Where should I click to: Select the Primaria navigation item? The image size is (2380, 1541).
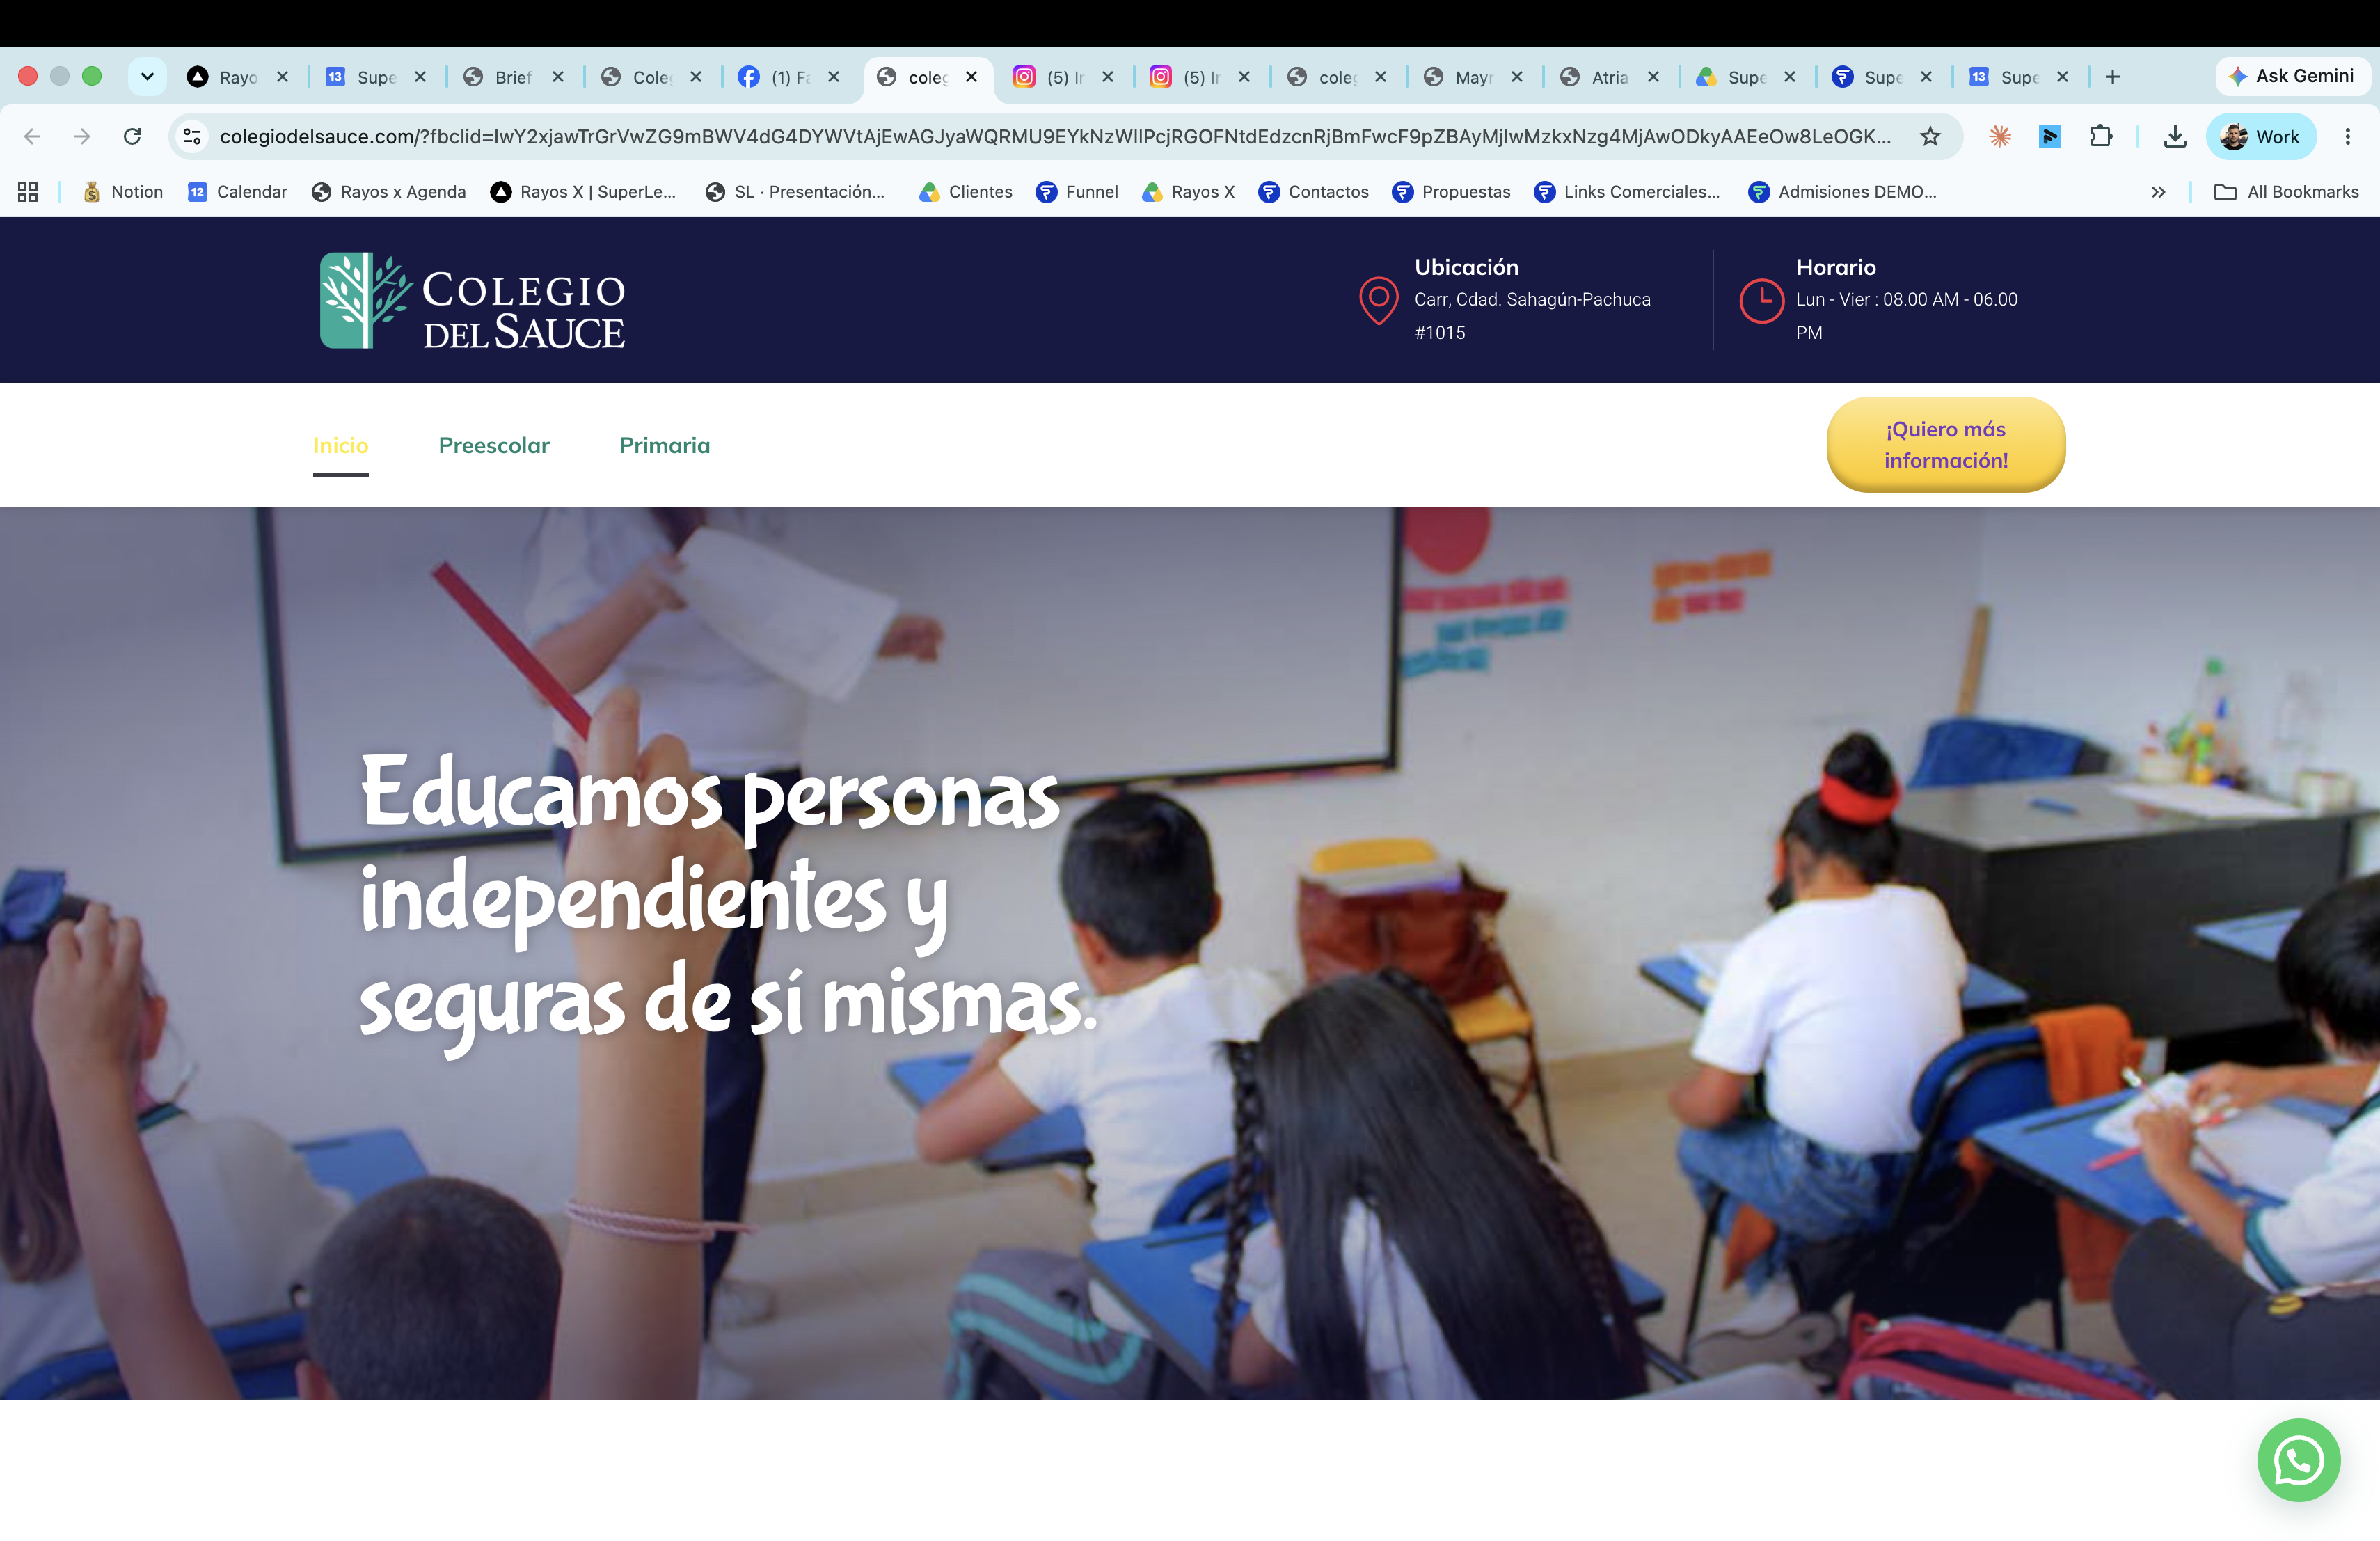[665, 446]
